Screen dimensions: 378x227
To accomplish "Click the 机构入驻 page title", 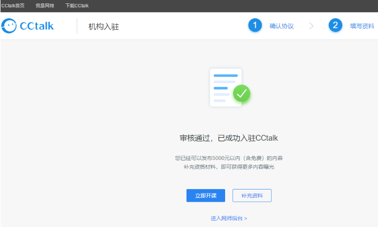I will tap(104, 27).
